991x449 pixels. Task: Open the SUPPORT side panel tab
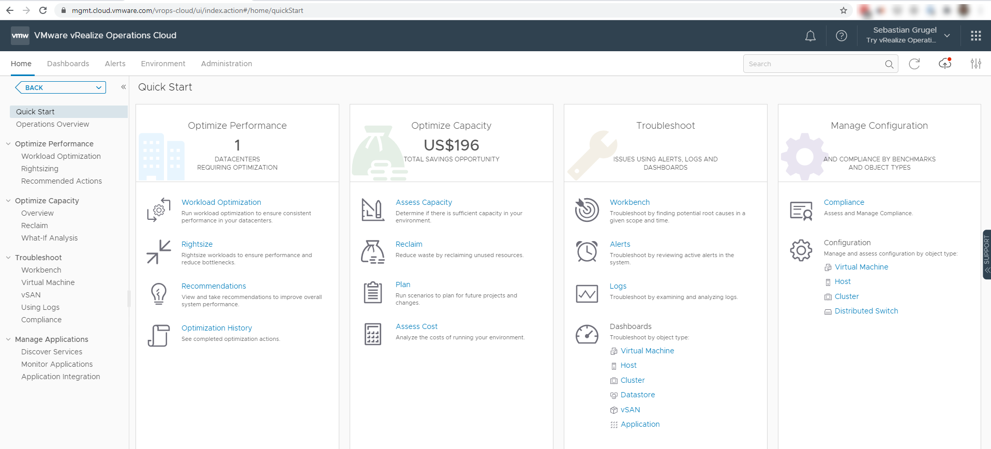pos(986,254)
